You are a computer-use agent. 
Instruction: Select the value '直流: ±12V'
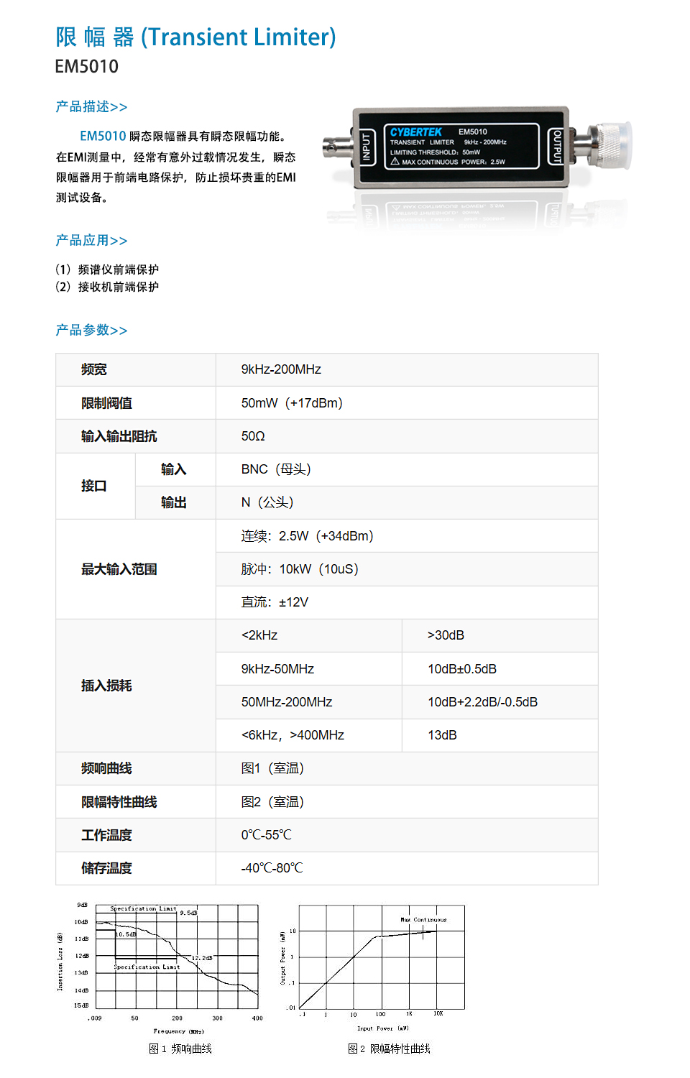pyautogui.click(x=275, y=602)
